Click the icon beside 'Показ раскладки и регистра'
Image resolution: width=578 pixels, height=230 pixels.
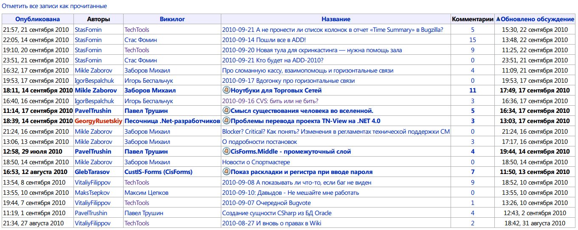[x=226, y=172]
